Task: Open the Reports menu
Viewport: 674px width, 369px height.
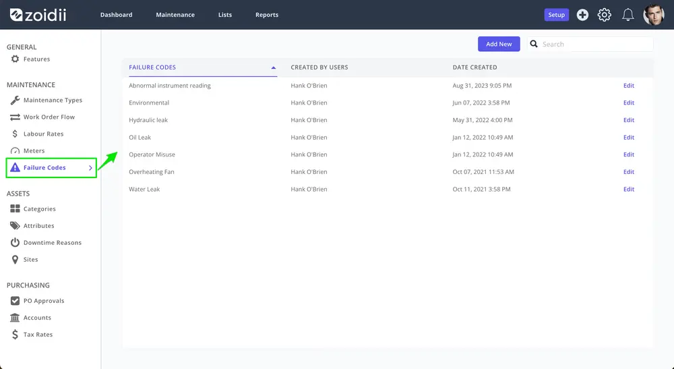Action: click(267, 15)
